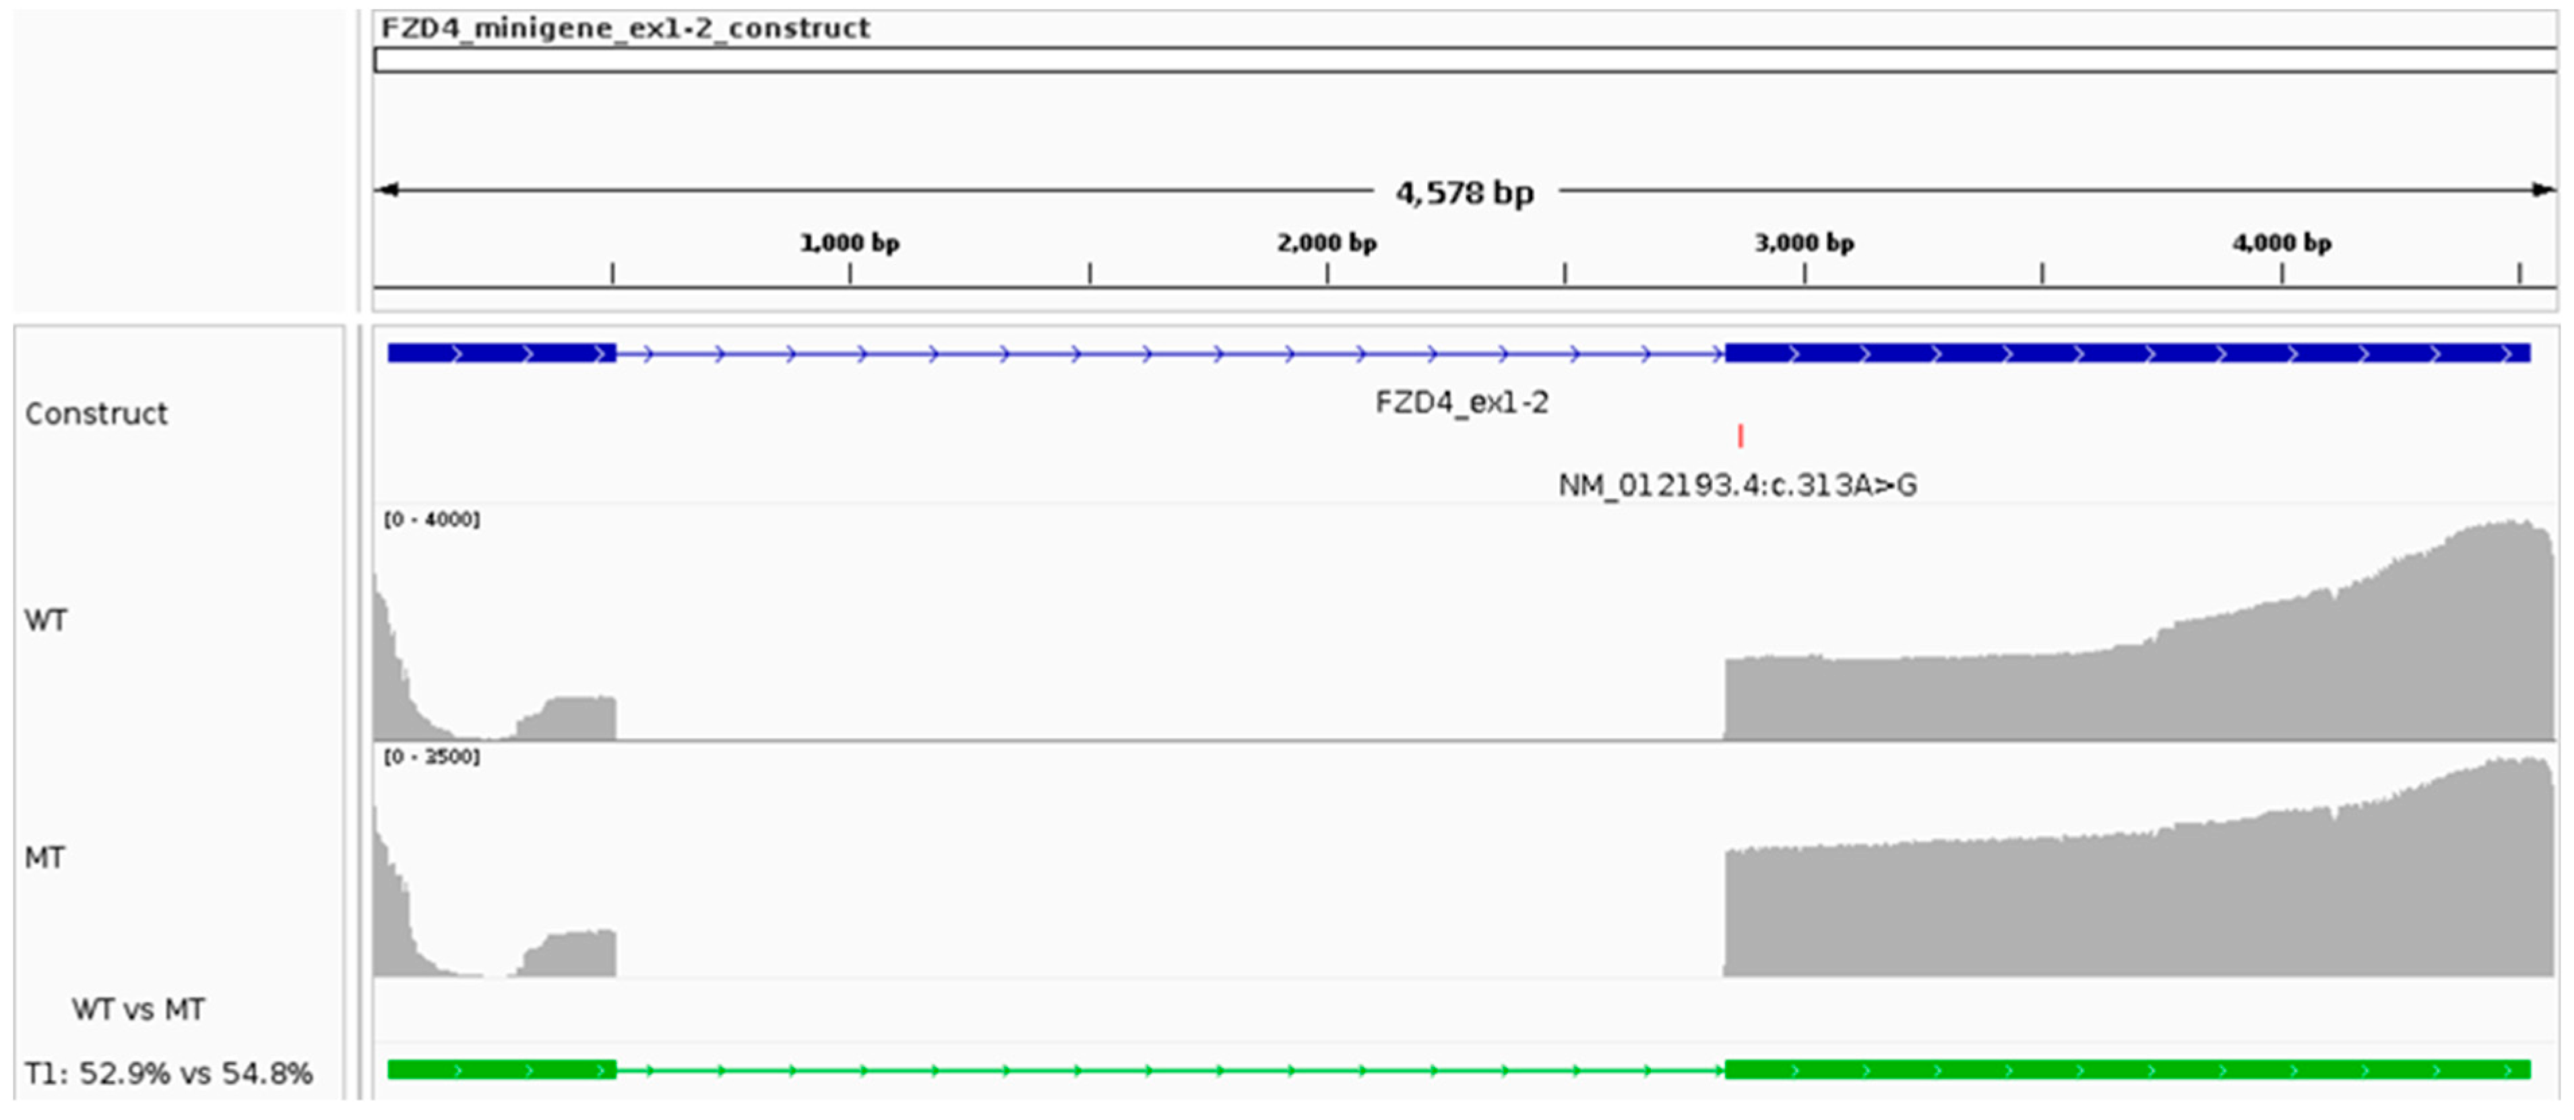Select the Construct track label
This screenshot has width=2574, height=1120.
pyautogui.click(x=96, y=414)
